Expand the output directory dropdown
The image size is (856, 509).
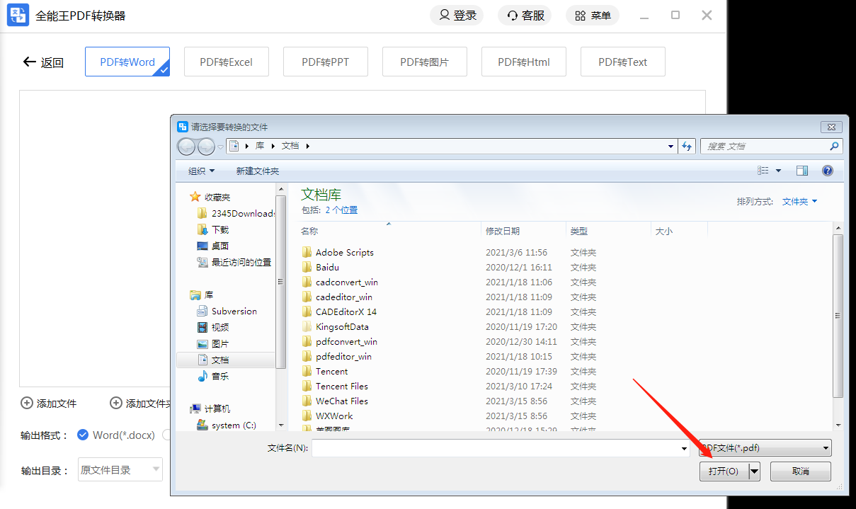pyautogui.click(x=120, y=469)
